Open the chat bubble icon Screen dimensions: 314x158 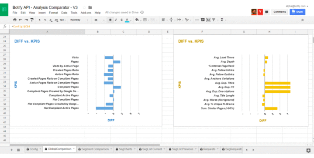266,12
